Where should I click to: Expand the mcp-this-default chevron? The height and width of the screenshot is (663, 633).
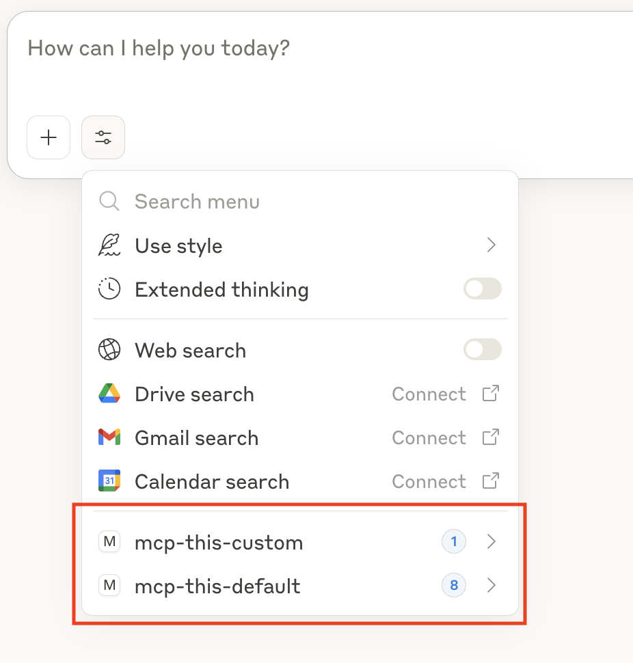tap(491, 586)
